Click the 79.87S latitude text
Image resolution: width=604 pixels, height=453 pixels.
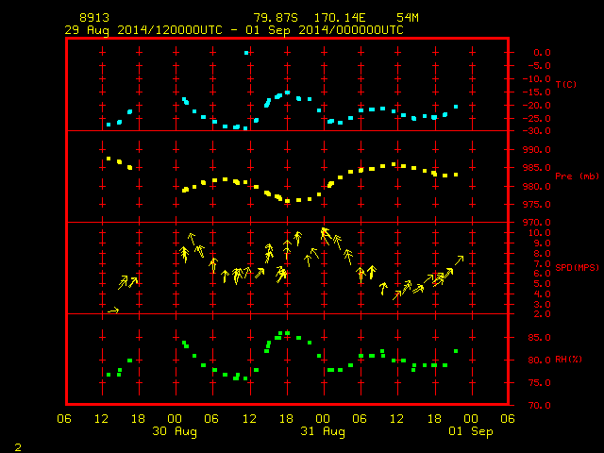click(276, 18)
